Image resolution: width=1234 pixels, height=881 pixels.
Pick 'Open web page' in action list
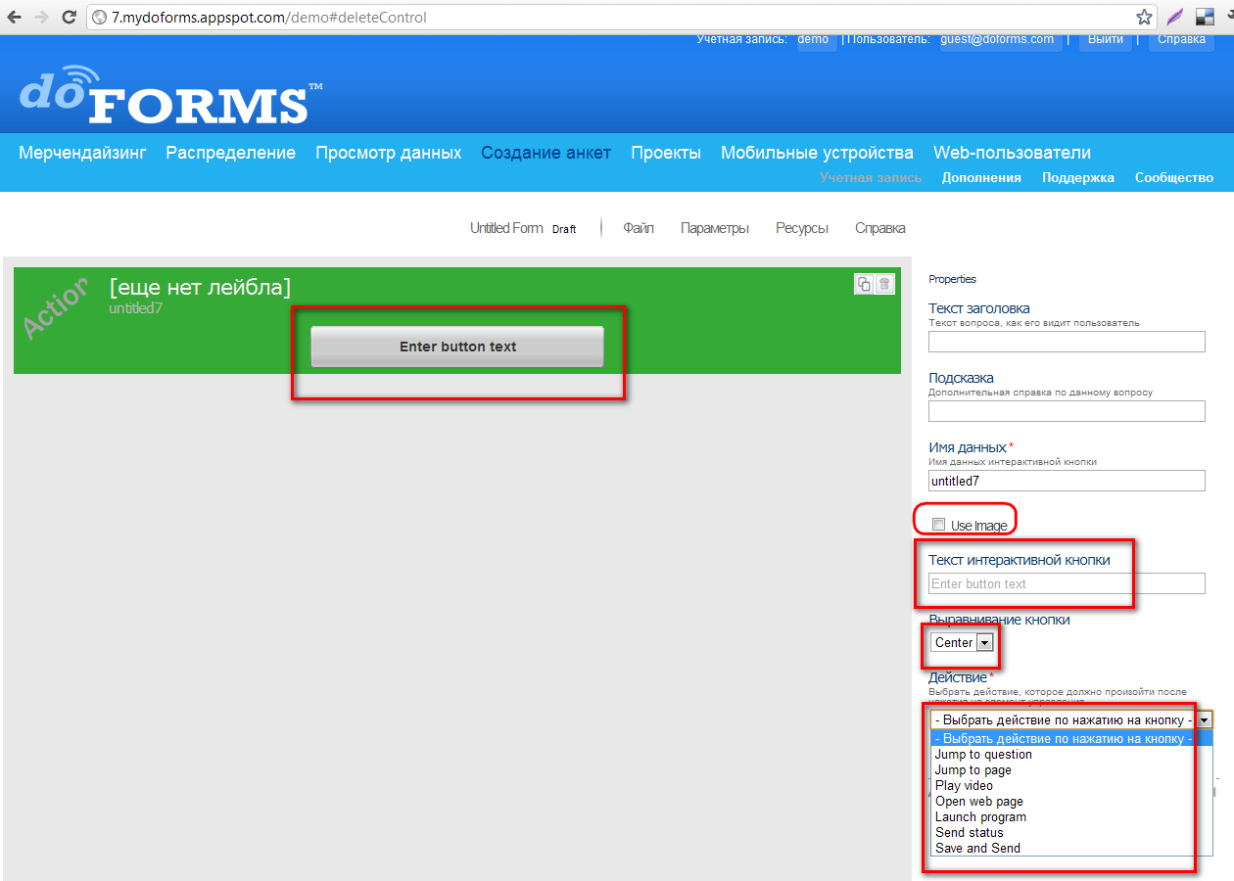point(978,802)
